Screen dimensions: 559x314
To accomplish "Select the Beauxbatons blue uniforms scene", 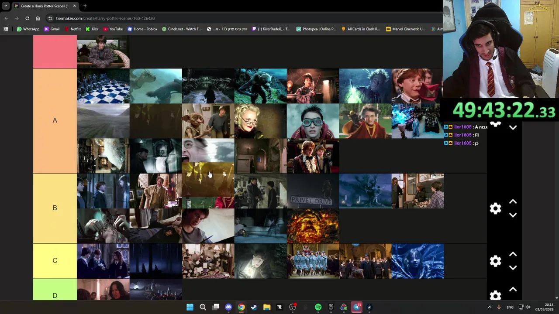I will pyautogui.click(x=313, y=261).
